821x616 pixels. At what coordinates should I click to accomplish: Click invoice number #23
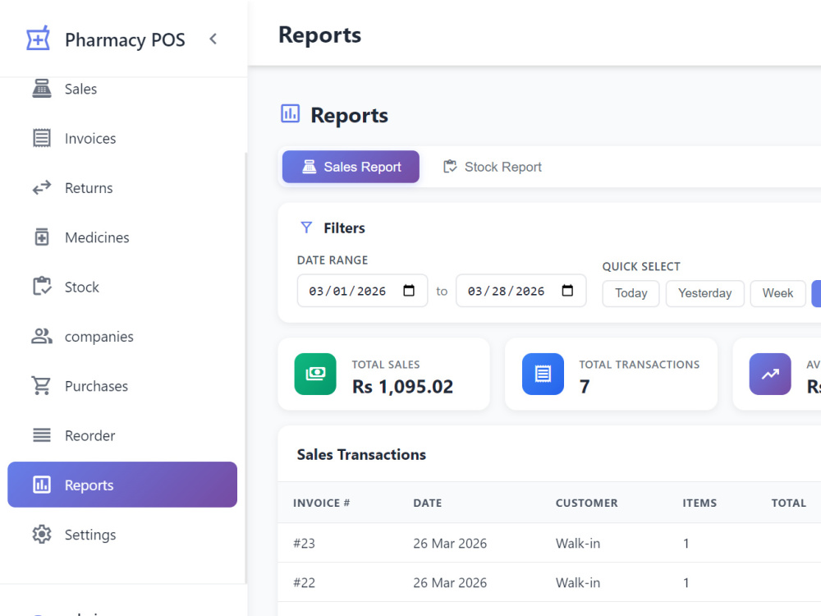(305, 543)
